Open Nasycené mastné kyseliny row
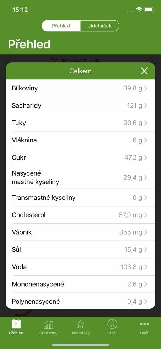Viewport: 161px width, 349px height. tap(80, 178)
